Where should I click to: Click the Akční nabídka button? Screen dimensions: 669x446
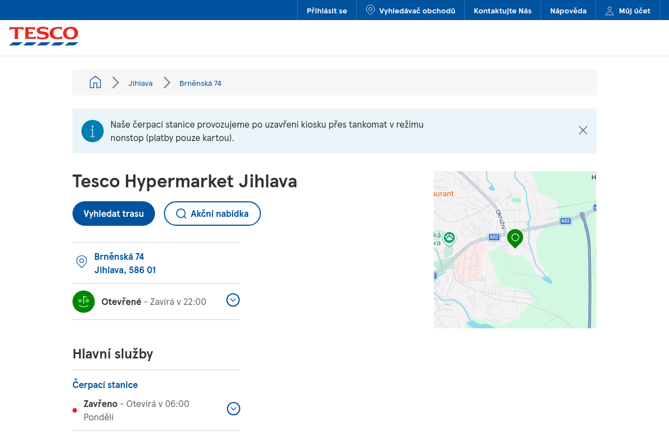coord(212,214)
